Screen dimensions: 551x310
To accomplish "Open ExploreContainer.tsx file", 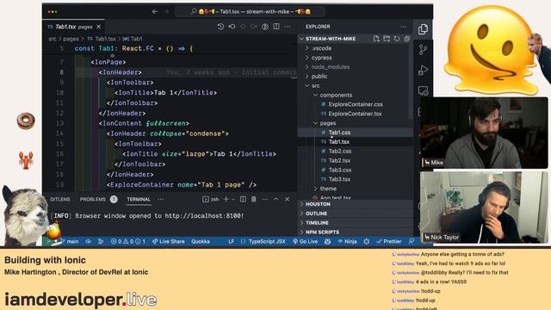I will (x=355, y=114).
